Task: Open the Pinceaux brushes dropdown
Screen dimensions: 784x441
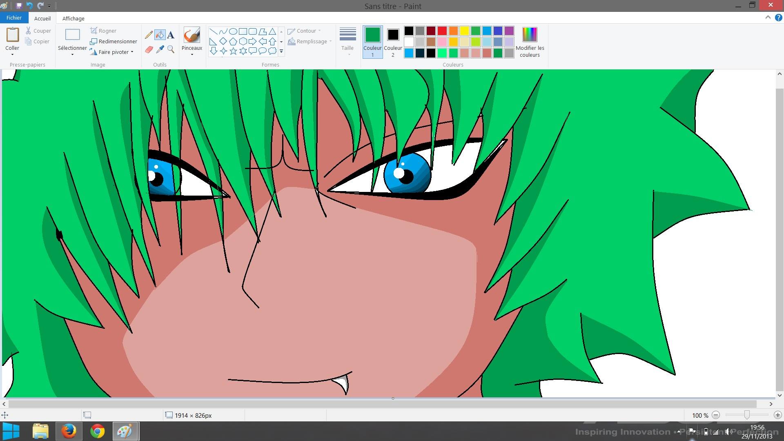Action: tap(192, 53)
